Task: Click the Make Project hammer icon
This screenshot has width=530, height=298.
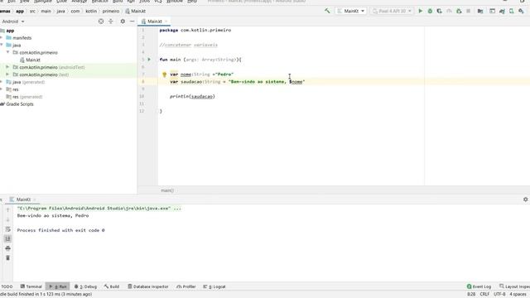Action: 327,11
